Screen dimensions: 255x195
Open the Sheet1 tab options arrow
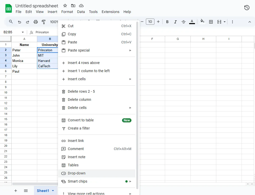pyautogui.click(x=53, y=191)
